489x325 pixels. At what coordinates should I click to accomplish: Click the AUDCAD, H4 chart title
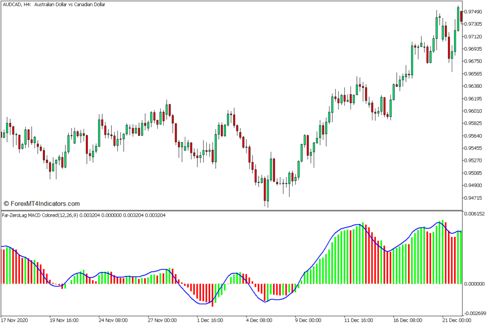pyautogui.click(x=54, y=4)
